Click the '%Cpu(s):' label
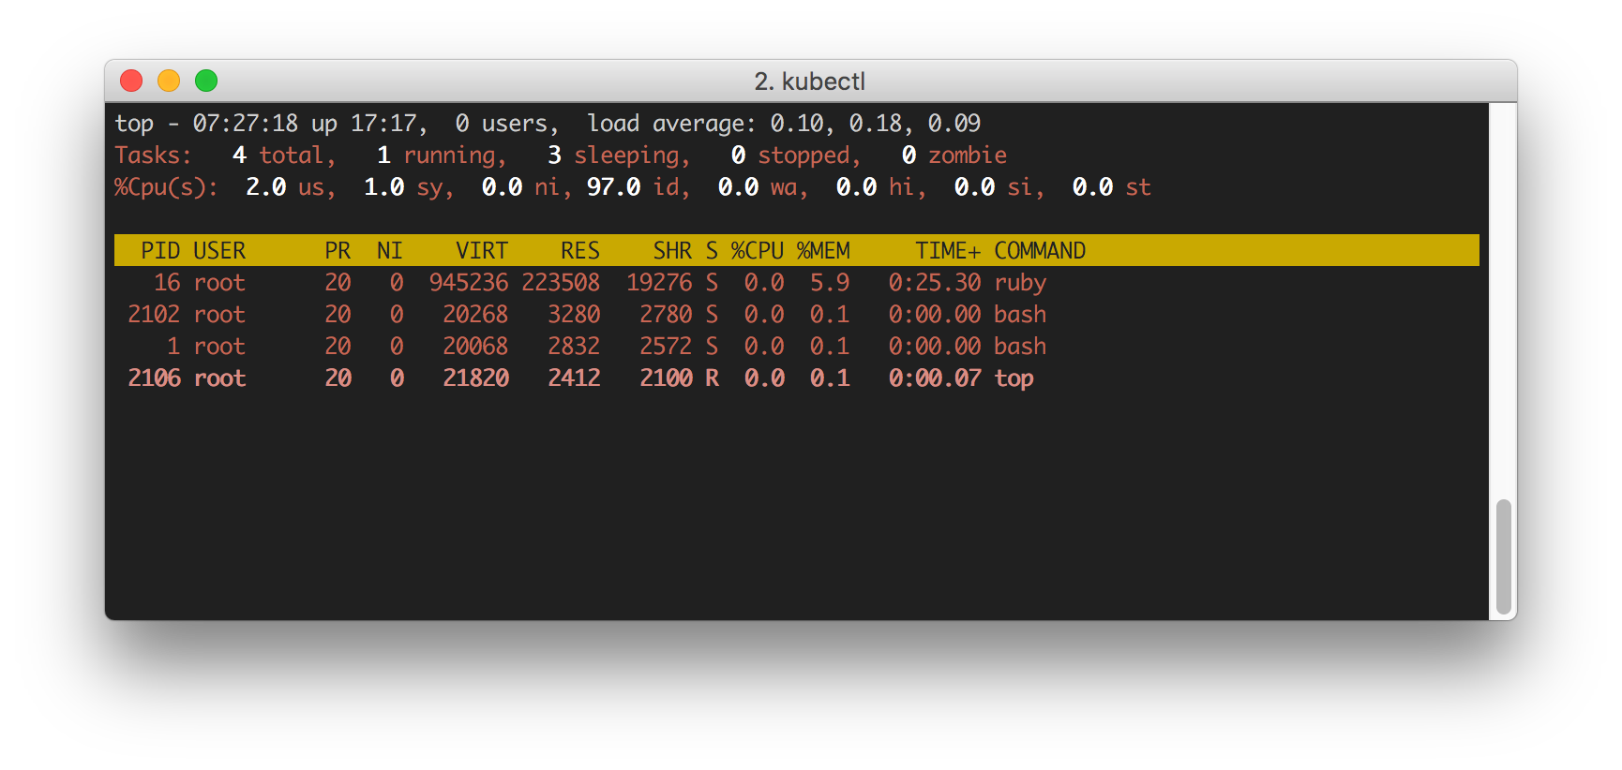The image size is (1622, 770). coord(167,187)
